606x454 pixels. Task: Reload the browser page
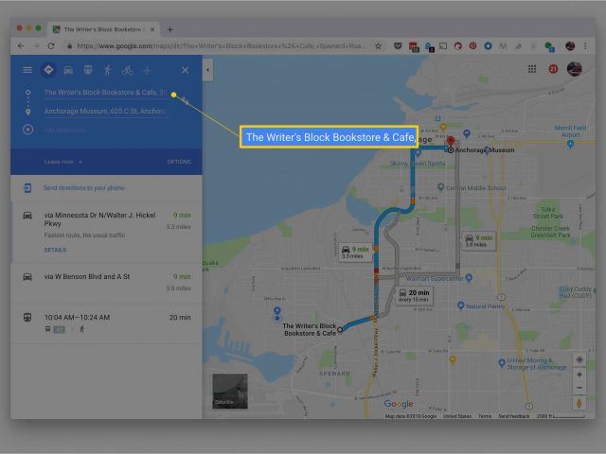click(51, 46)
